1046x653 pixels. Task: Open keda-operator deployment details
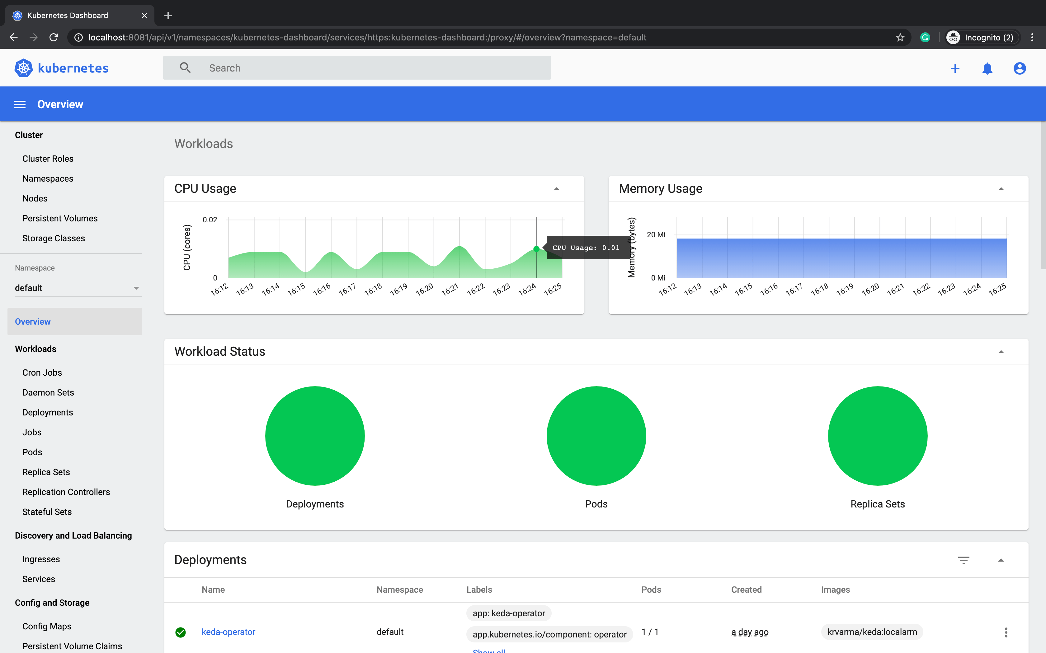tap(228, 632)
